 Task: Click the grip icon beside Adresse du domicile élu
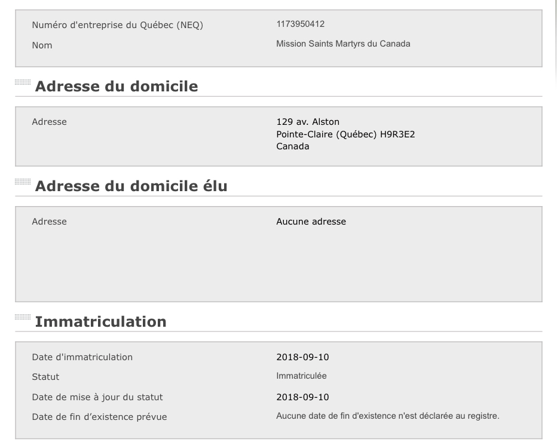(x=23, y=182)
